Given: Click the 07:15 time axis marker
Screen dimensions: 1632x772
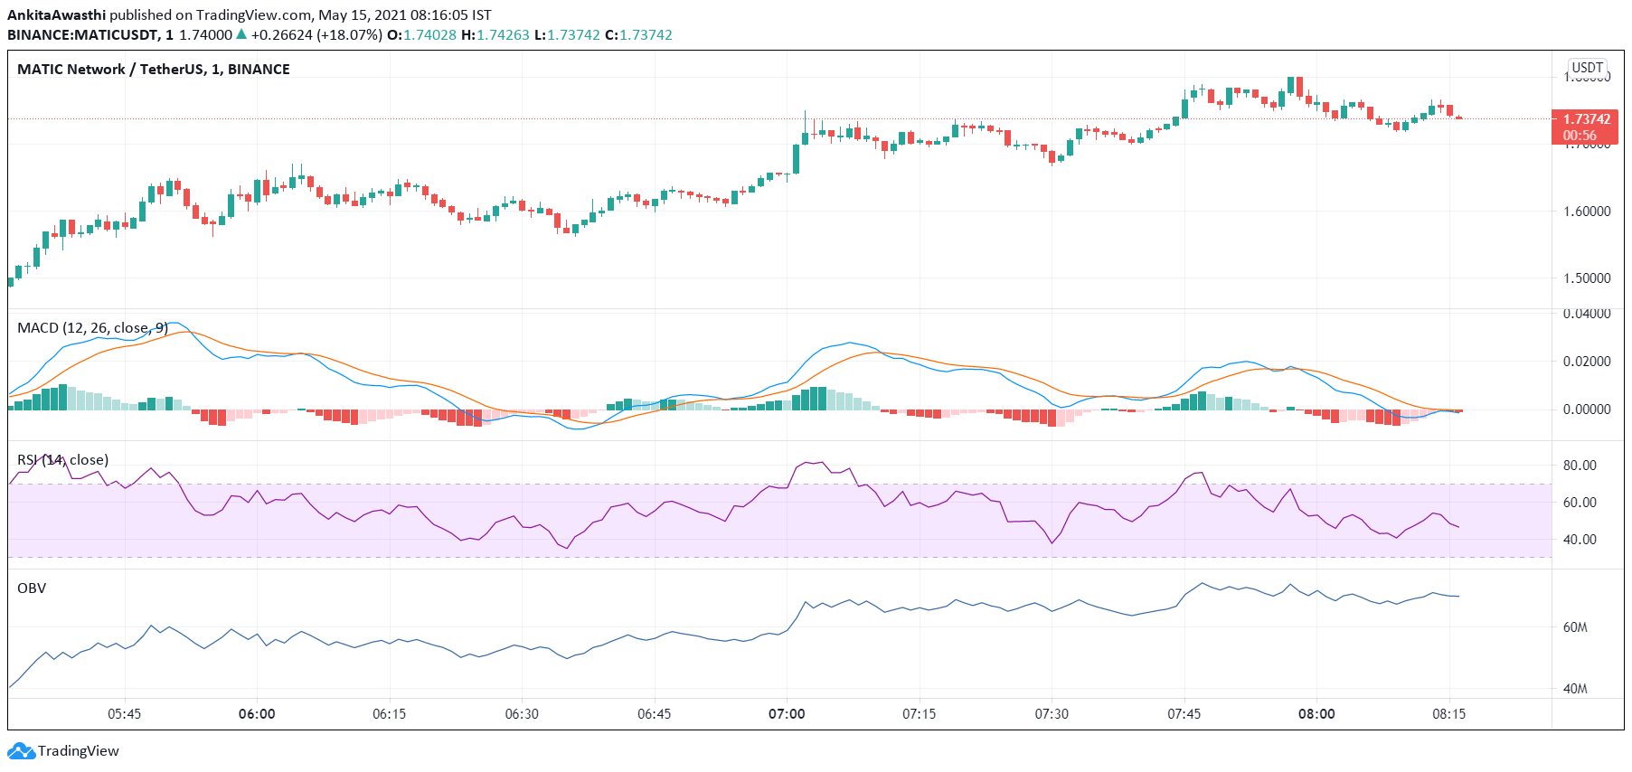Looking at the screenshot, I should (920, 714).
